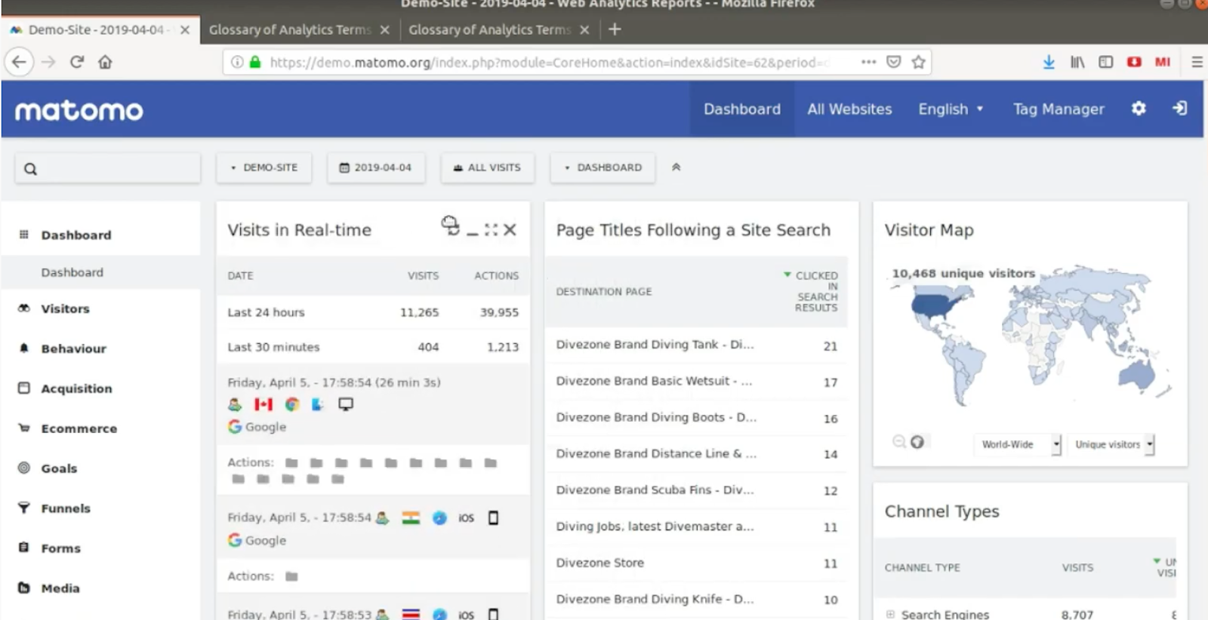The image size is (1208, 620).
Task: Click the zoom-out icon on Visitor Map
Action: point(899,442)
